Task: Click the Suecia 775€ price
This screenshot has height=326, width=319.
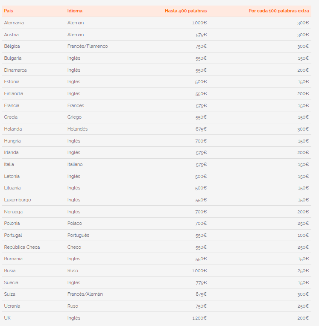Action: click(x=201, y=283)
